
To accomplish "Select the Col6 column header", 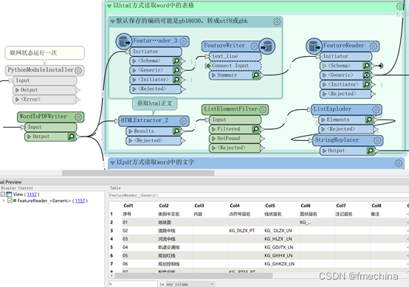I will point(306,206).
